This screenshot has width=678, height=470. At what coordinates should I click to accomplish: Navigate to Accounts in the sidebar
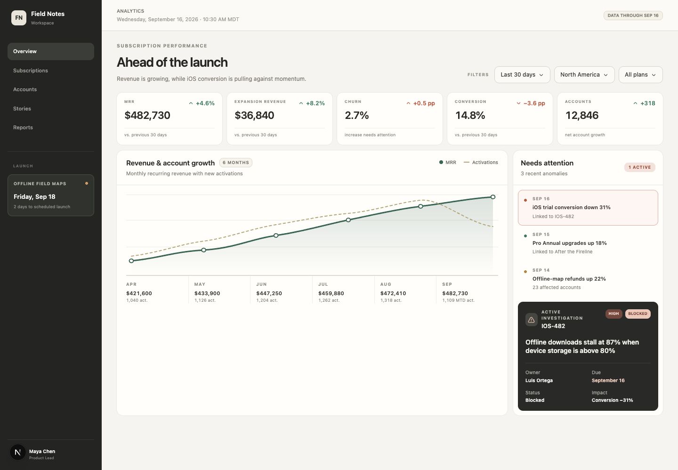pos(51,89)
